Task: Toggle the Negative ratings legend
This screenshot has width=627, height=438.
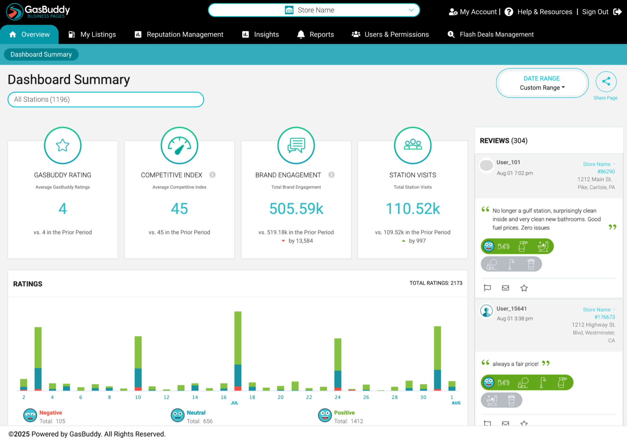Action: coord(51,413)
